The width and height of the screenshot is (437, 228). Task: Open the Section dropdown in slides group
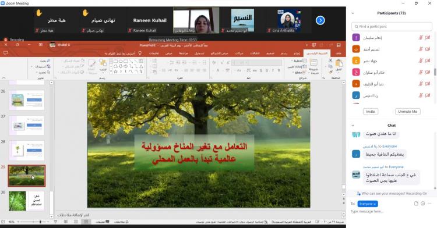299,72
